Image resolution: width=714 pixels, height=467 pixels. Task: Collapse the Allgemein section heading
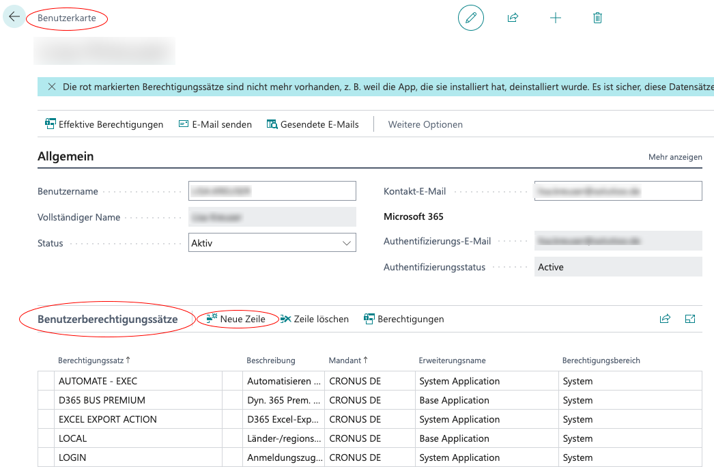tap(66, 156)
